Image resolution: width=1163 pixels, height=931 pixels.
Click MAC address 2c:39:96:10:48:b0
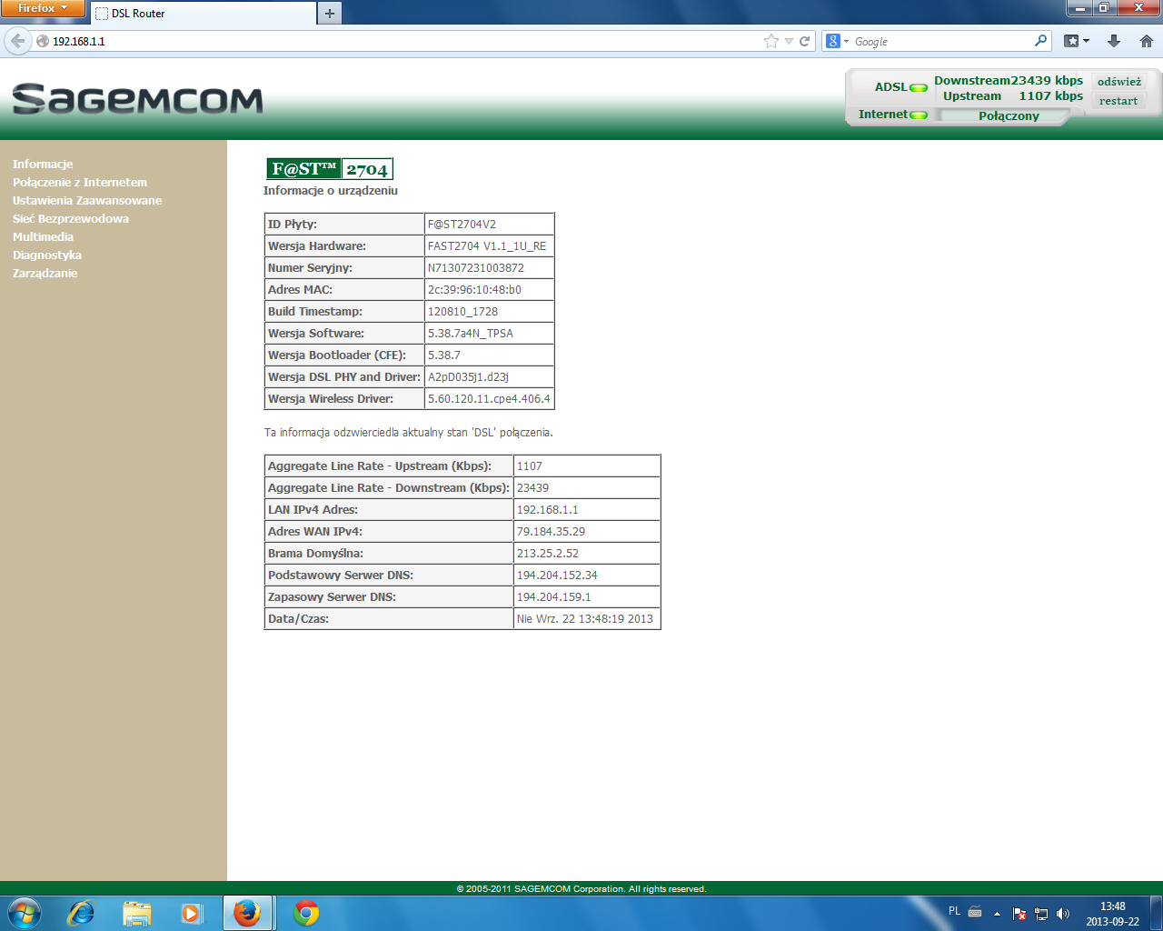click(x=474, y=290)
